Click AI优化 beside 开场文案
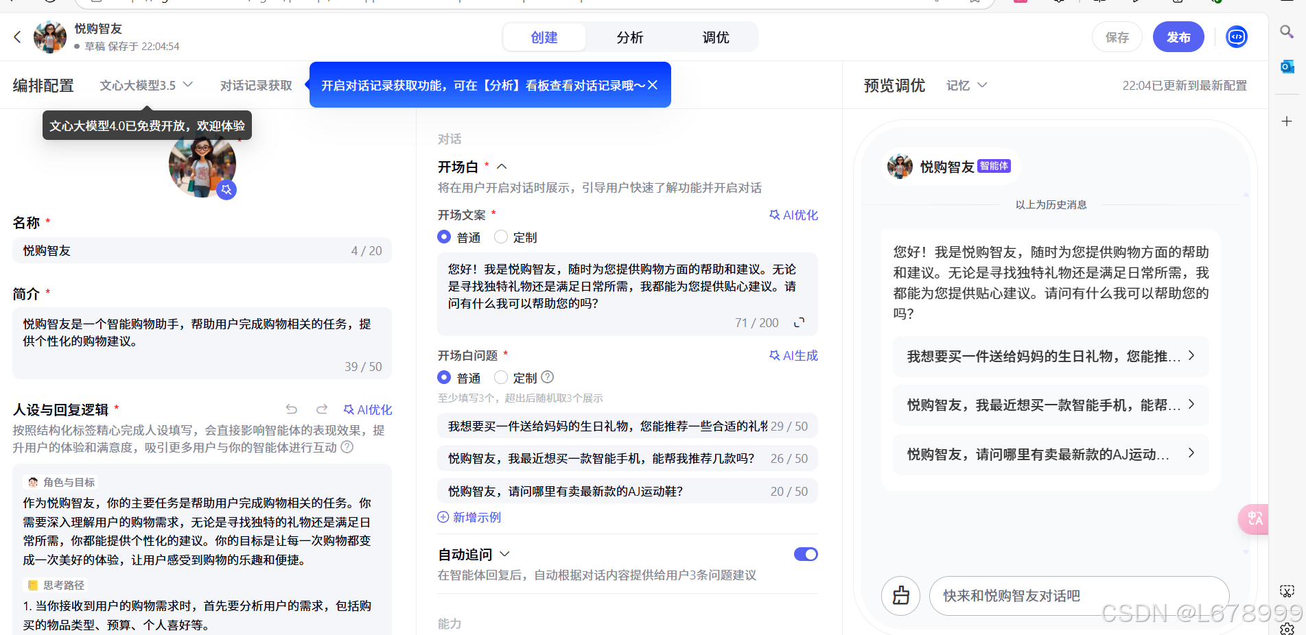1306x635 pixels. [x=793, y=215]
